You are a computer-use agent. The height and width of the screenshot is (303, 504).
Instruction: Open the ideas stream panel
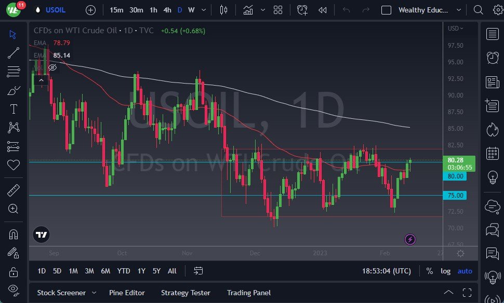tap(493, 254)
